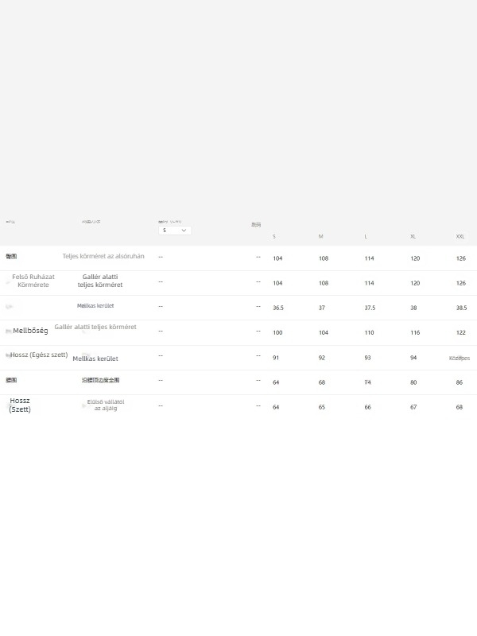Select the 91 value in S column
This screenshot has height=636, width=477.
[276, 358]
